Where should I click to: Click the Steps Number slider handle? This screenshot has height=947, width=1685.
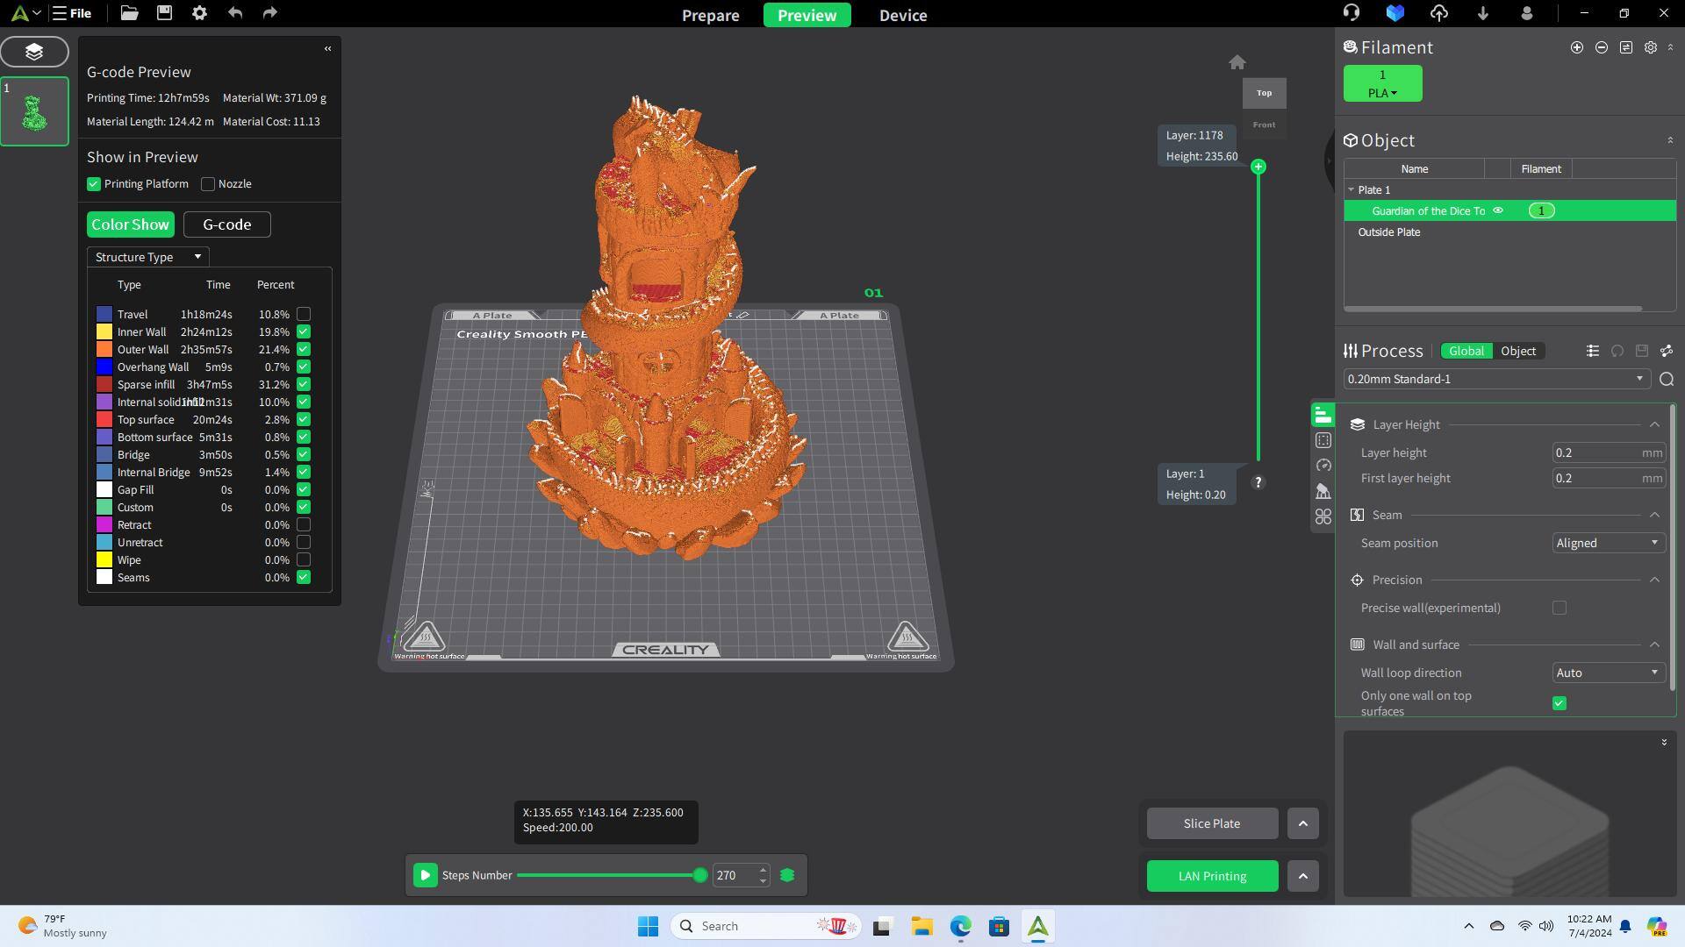point(699,875)
